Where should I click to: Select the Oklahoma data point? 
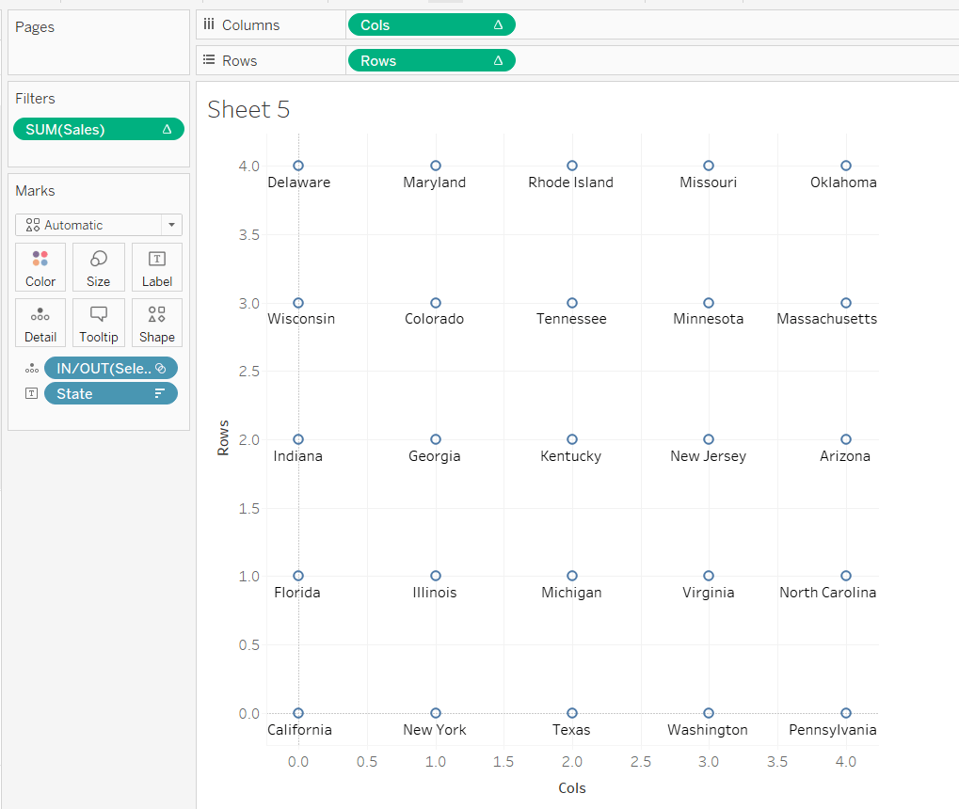tap(846, 166)
